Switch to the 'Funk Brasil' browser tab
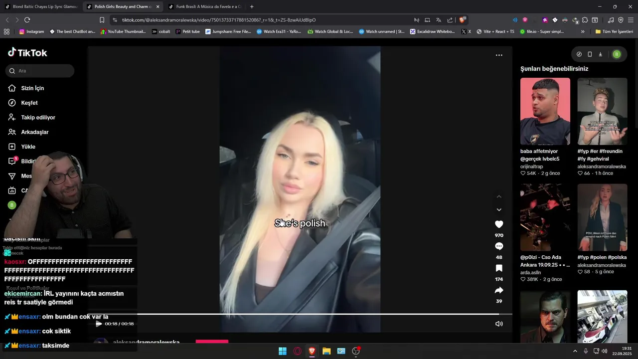 tap(204, 6)
